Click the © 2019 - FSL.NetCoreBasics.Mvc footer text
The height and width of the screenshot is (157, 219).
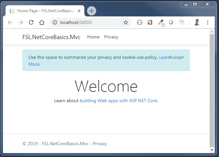[55, 144]
